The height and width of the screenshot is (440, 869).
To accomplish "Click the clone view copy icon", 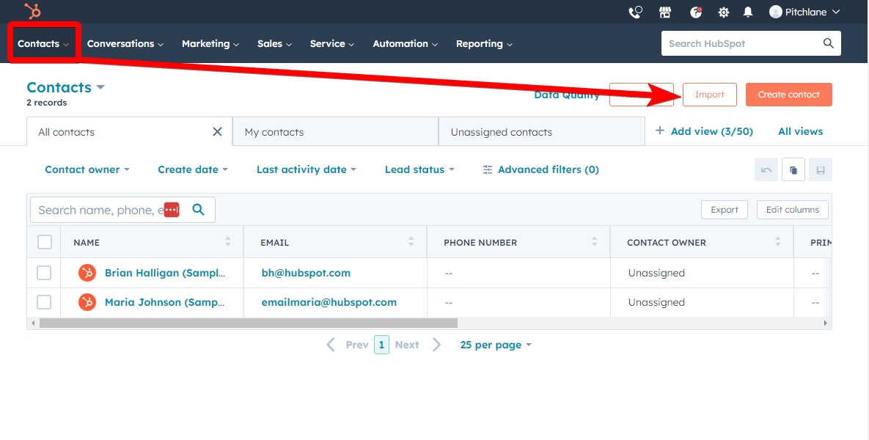I will pyautogui.click(x=793, y=169).
